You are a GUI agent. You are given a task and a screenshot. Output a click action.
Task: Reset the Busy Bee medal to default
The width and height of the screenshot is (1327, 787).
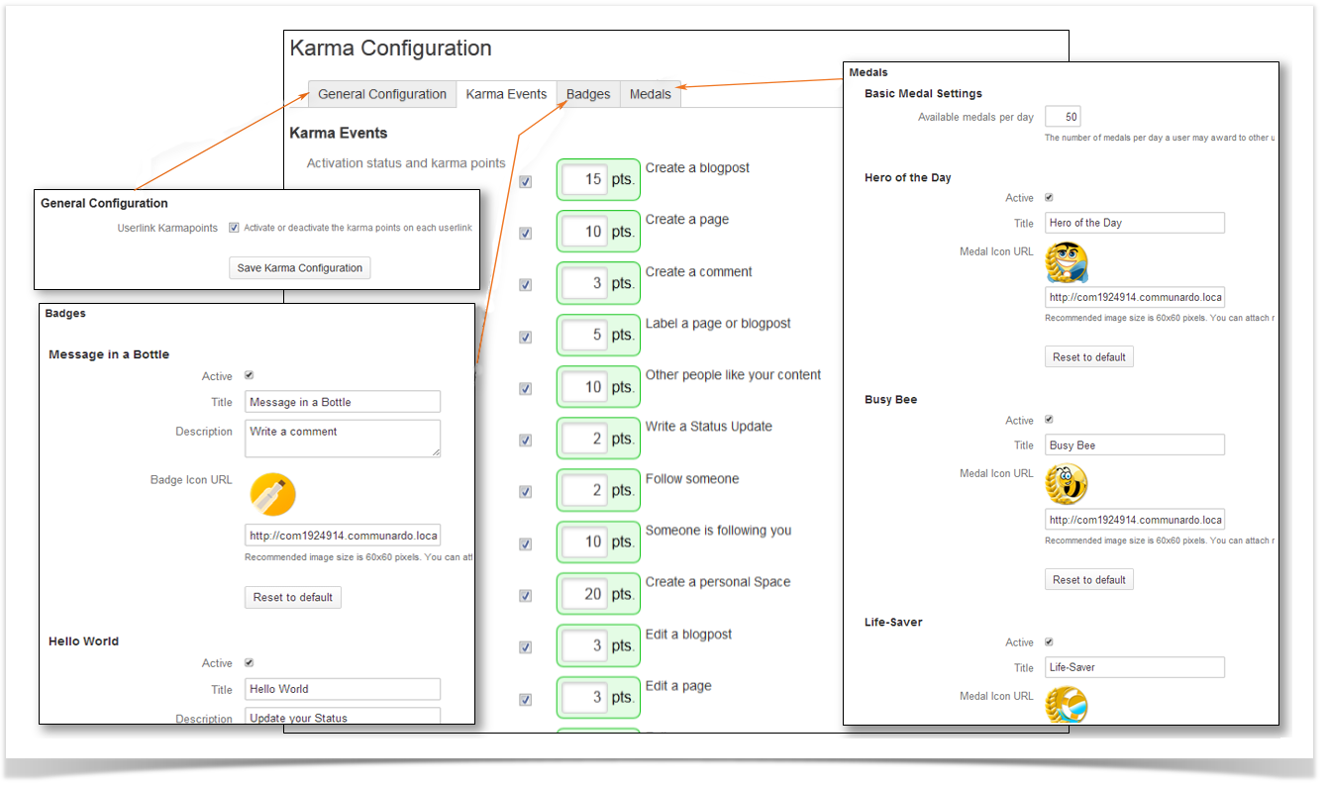pyautogui.click(x=1088, y=579)
